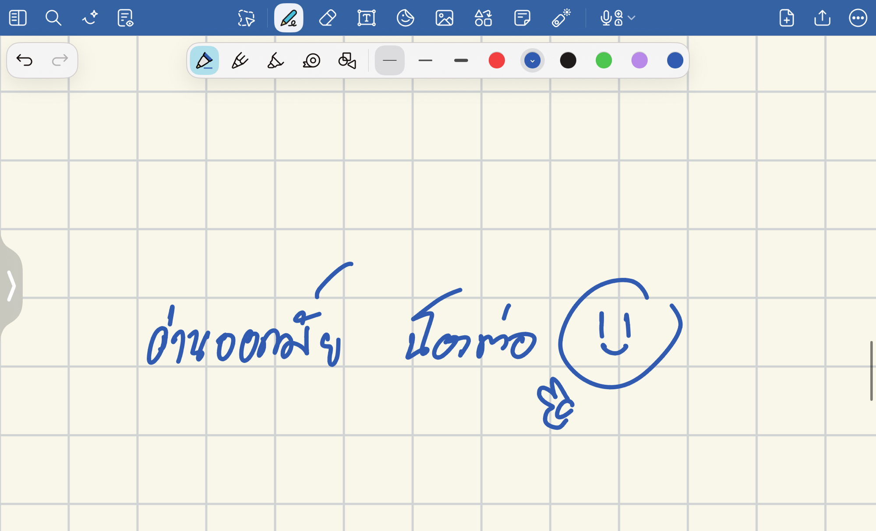The width and height of the screenshot is (876, 531).
Task: Switch to the brush pen type
Action: [276, 60]
